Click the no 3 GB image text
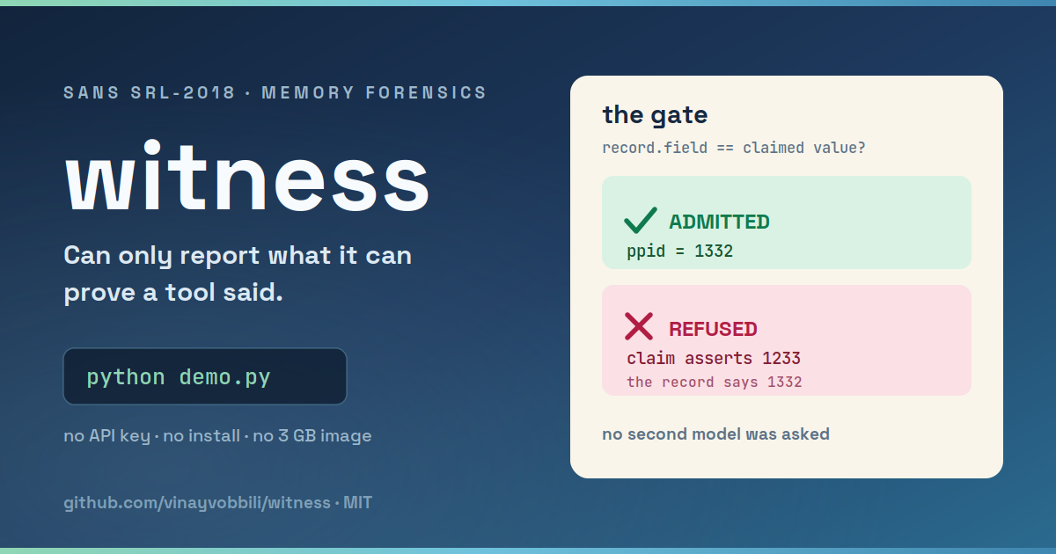The image size is (1056, 554). tap(312, 436)
